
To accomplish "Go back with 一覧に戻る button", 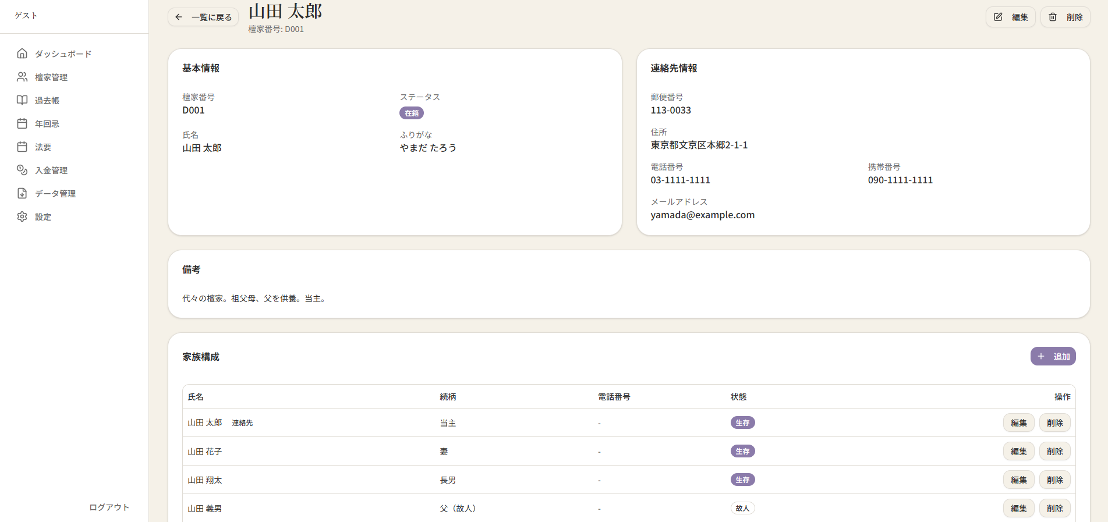I will pos(203,17).
